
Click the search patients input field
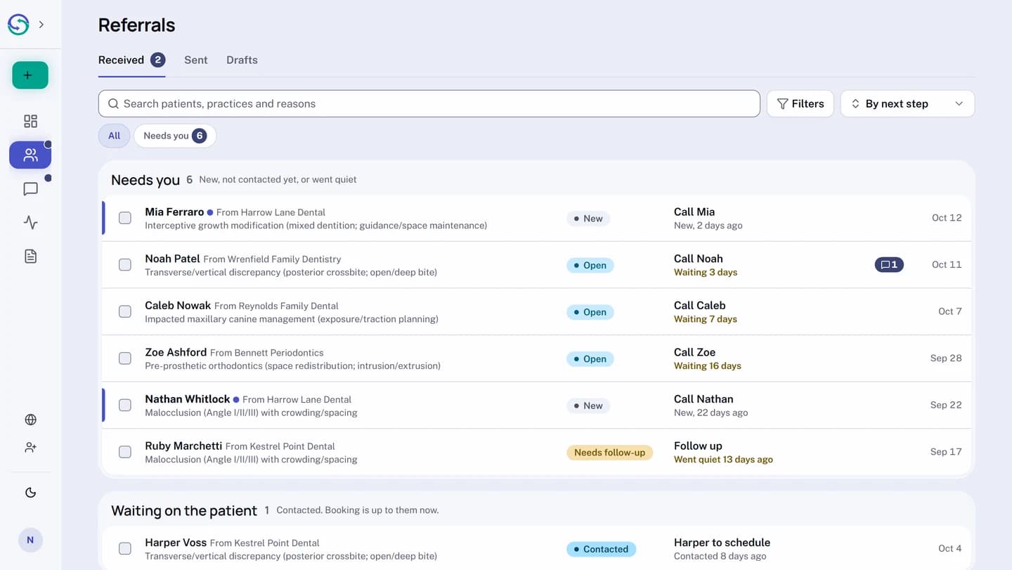(x=429, y=103)
